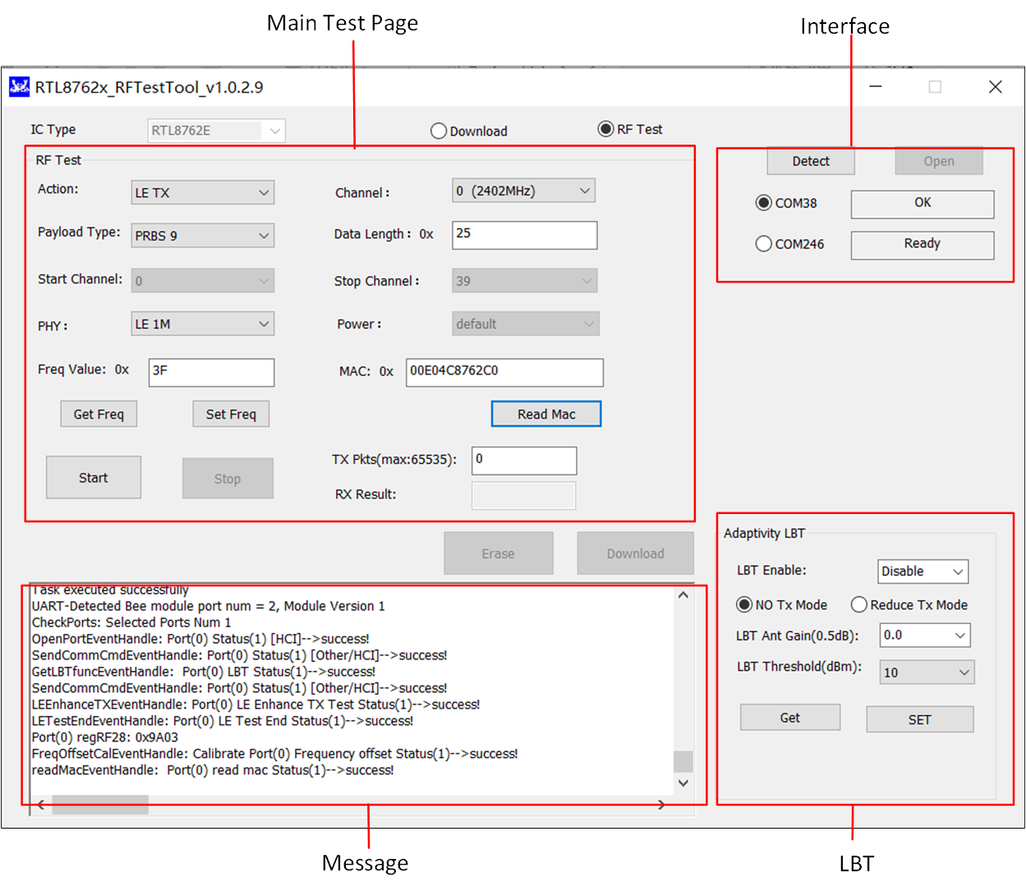This screenshot has height=891, width=1026.
Task: Click the message log scroll down arrow
Action: click(683, 783)
